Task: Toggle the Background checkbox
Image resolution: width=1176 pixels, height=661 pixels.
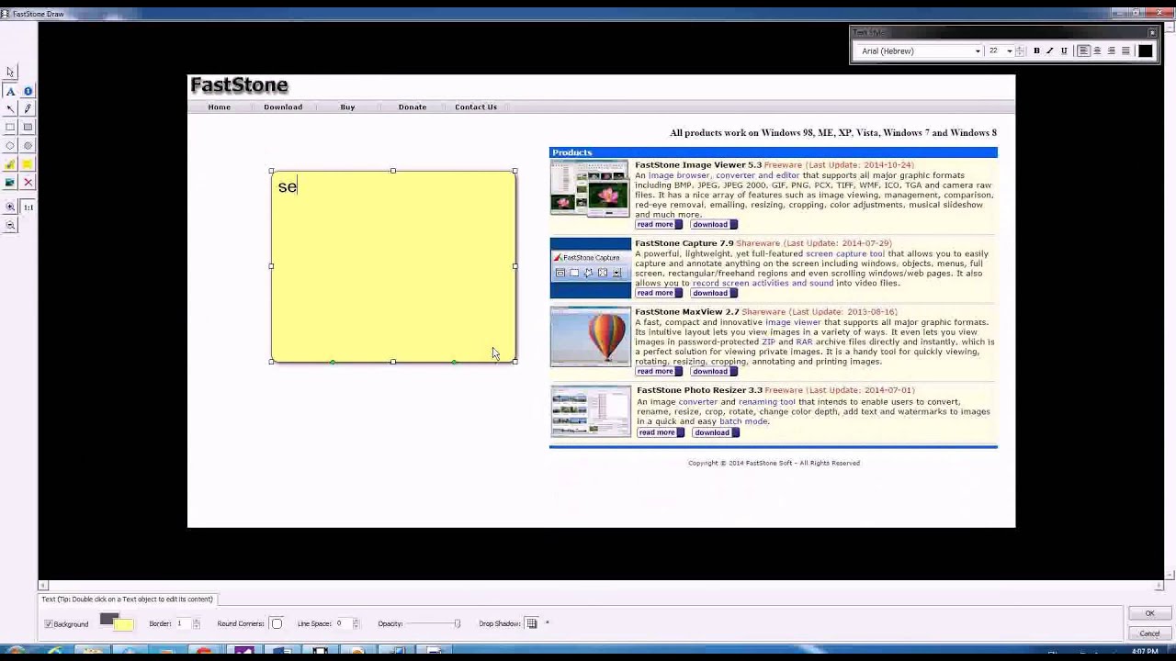Action: coord(49,624)
